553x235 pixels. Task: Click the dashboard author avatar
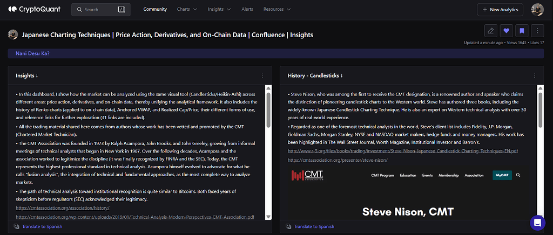[13, 34]
